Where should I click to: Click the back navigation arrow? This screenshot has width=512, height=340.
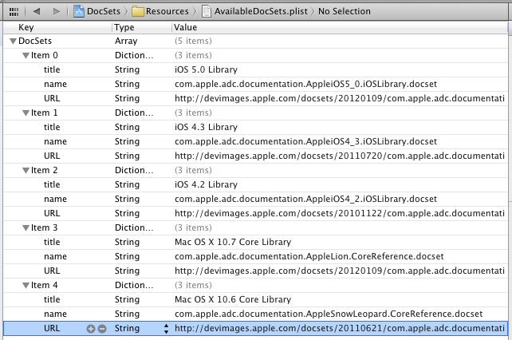[36, 11]
